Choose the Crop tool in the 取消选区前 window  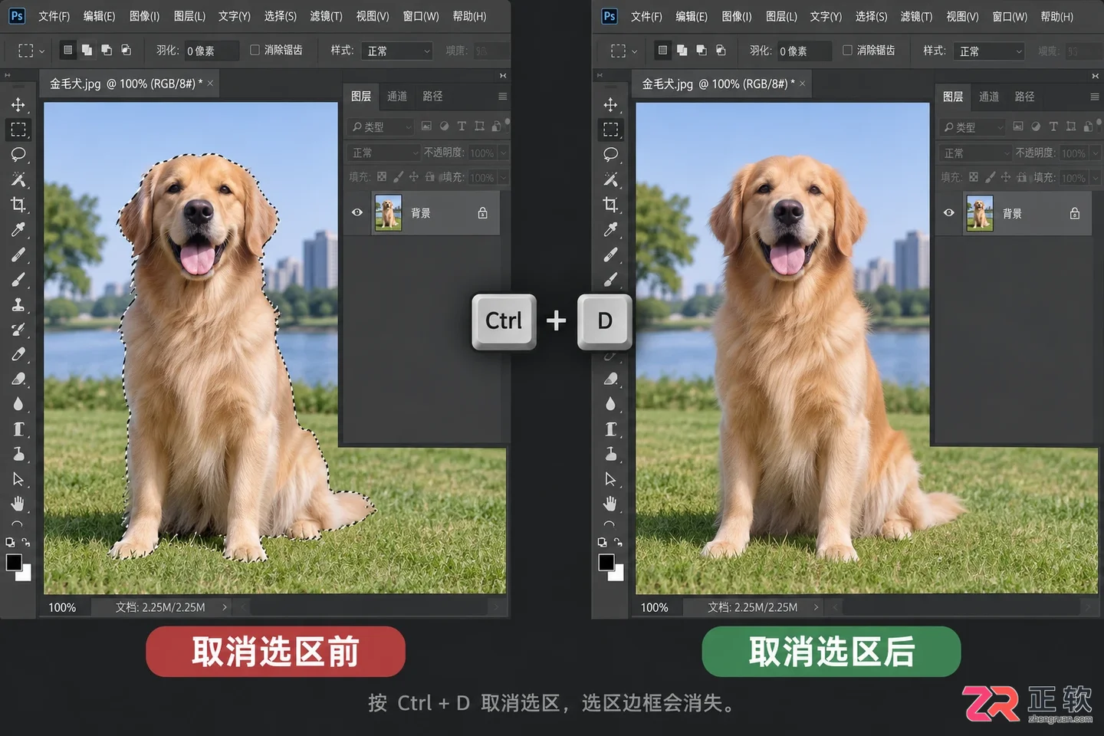pyautogui.click(x=18, y=204)
